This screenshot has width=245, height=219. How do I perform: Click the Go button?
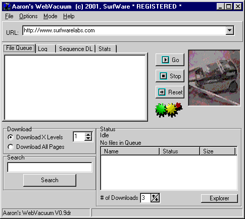tap(170, 60)
